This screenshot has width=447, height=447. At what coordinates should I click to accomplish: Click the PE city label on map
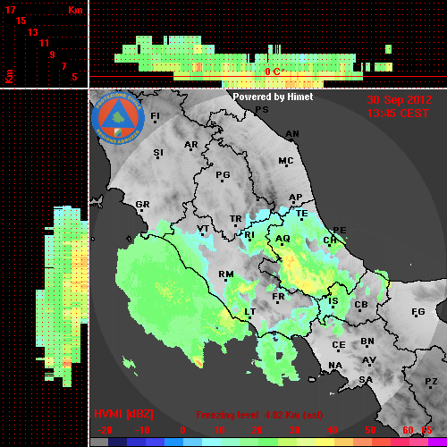(340, 230)
